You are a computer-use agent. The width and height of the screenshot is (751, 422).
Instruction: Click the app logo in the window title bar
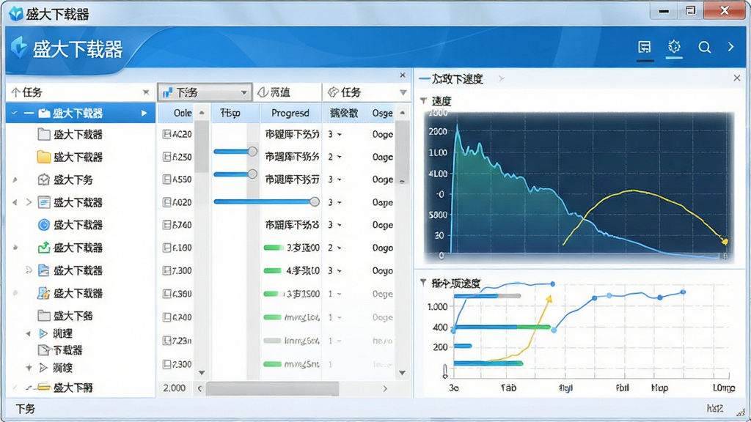(16, 13)
